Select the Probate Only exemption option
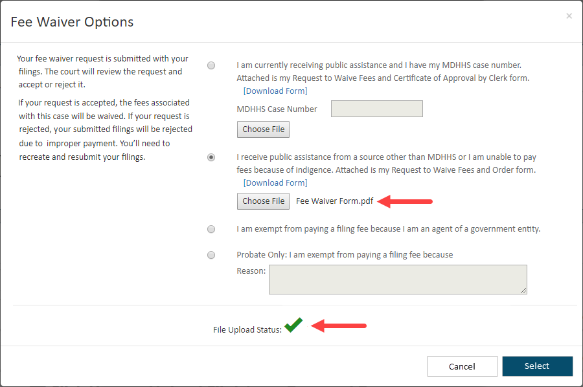 (211, 255)
